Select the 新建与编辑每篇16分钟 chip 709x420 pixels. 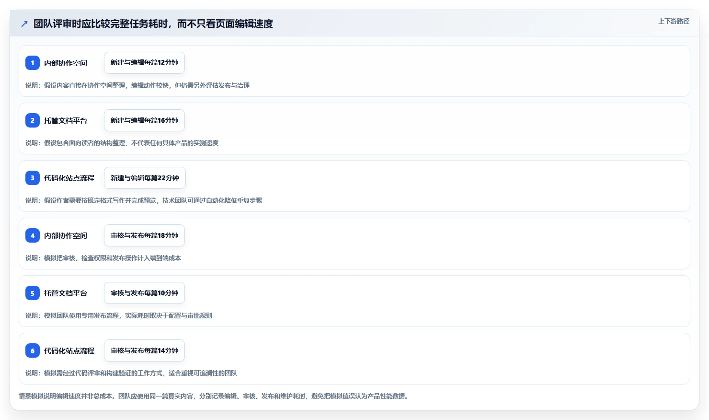[x=144, y=120]
